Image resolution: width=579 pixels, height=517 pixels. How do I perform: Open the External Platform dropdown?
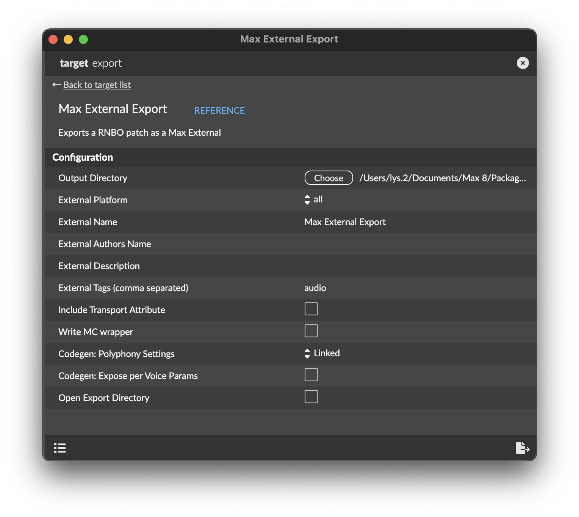(x=314, y=200)
